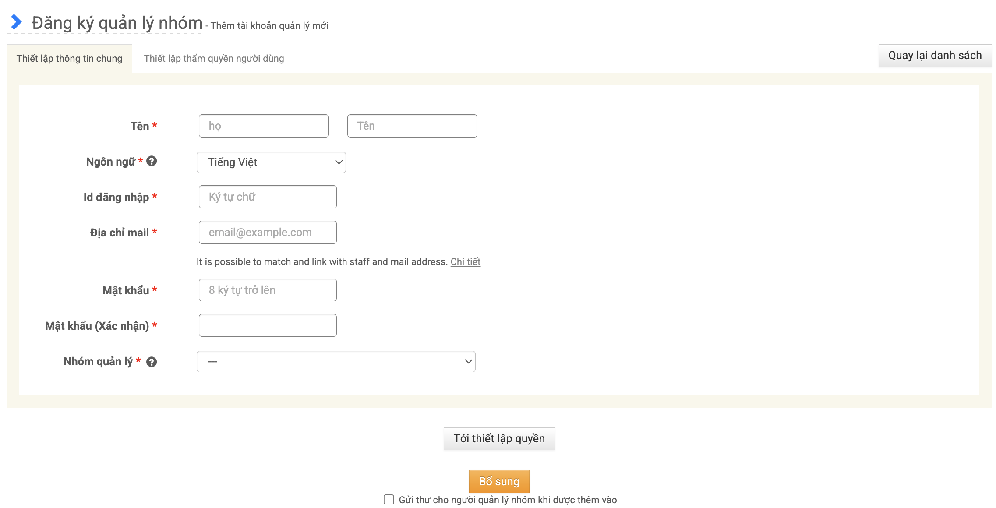Screen dimensions: 996x508
Task: Focus the họ input field
Action: pos(264,126)
